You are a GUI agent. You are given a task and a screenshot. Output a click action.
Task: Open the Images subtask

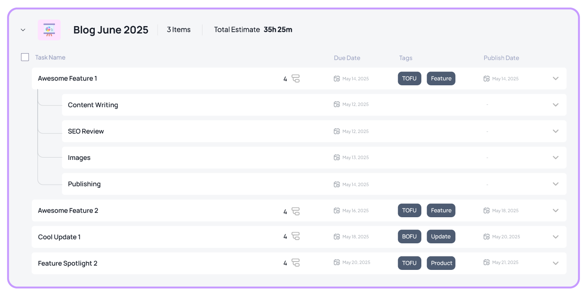[x=79, y=158]
